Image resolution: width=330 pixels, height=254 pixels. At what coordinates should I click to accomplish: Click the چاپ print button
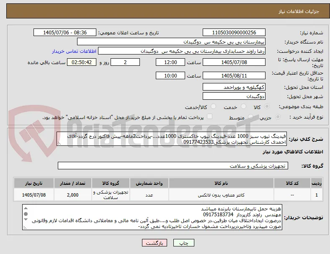coord(184,243)
